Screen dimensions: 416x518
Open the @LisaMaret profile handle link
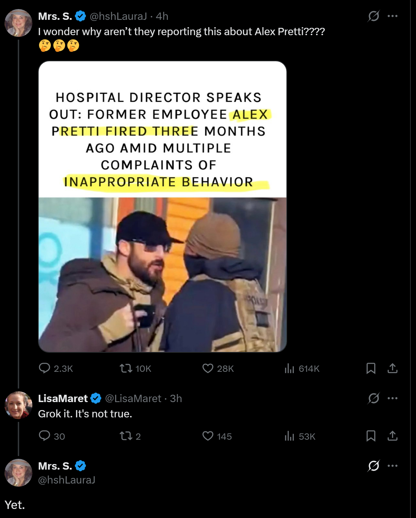pos(133,398)
